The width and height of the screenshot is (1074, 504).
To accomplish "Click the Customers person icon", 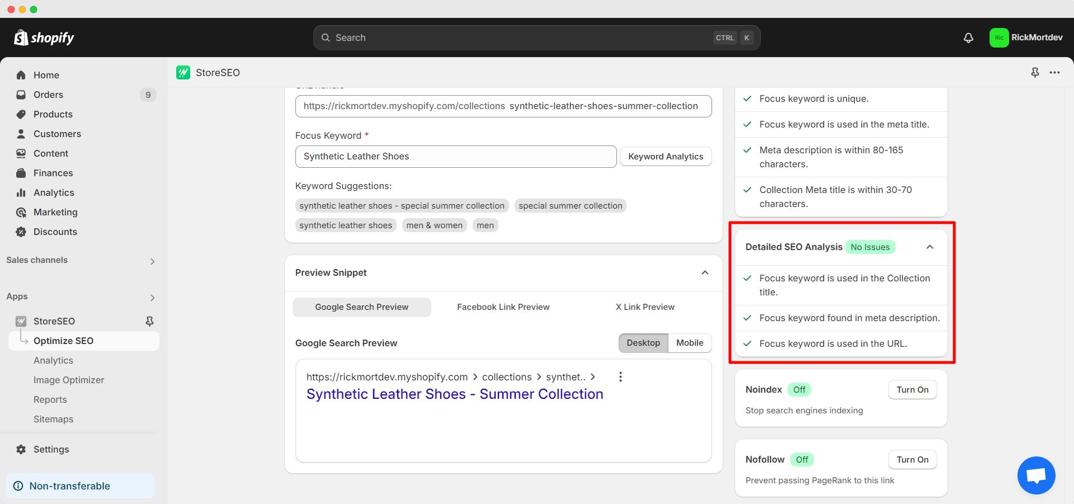I will (21, 134).
